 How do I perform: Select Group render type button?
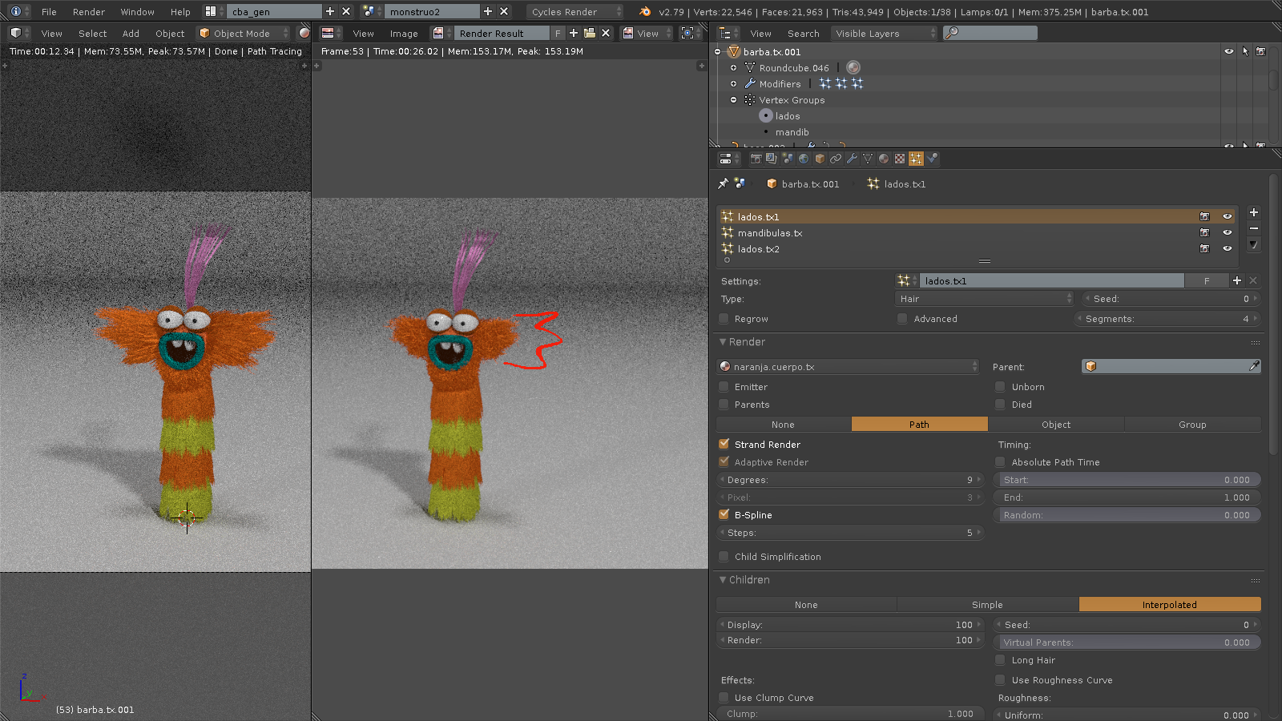point(1192,425)
